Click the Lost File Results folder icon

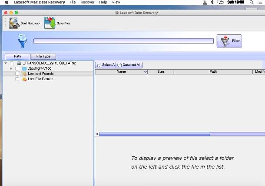pos(24,79)
